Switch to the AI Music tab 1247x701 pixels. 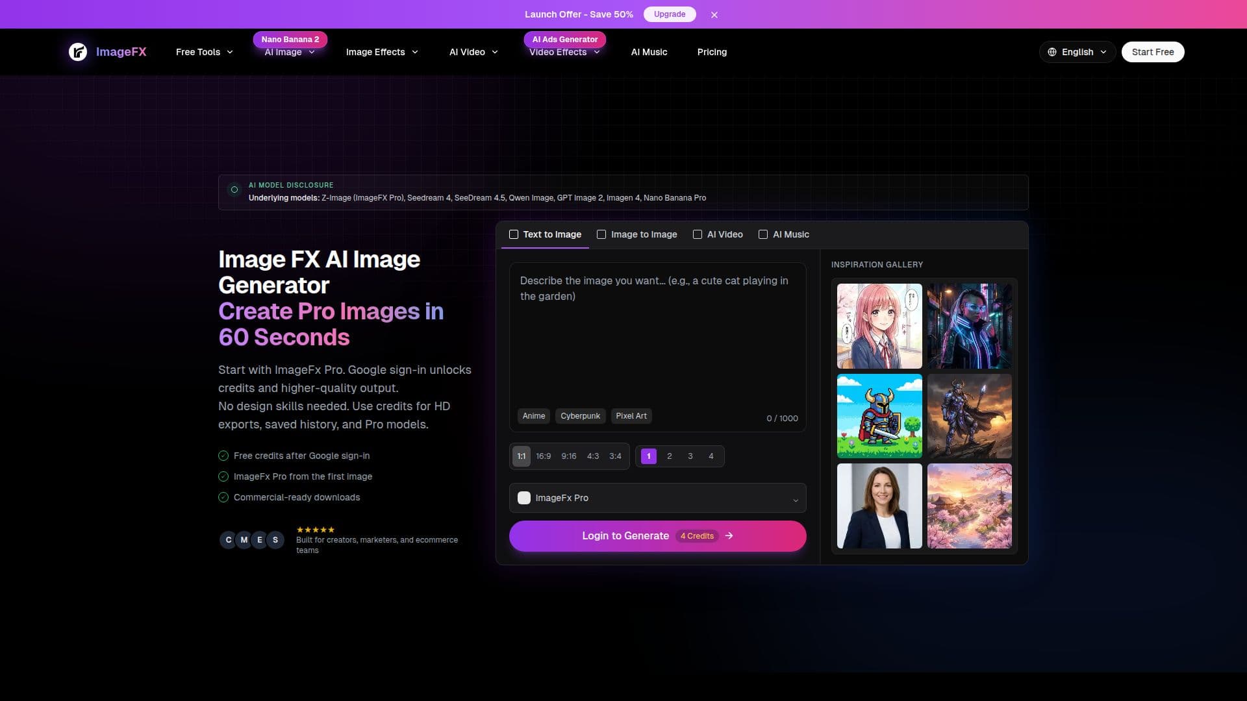click(x=784, y=234)
